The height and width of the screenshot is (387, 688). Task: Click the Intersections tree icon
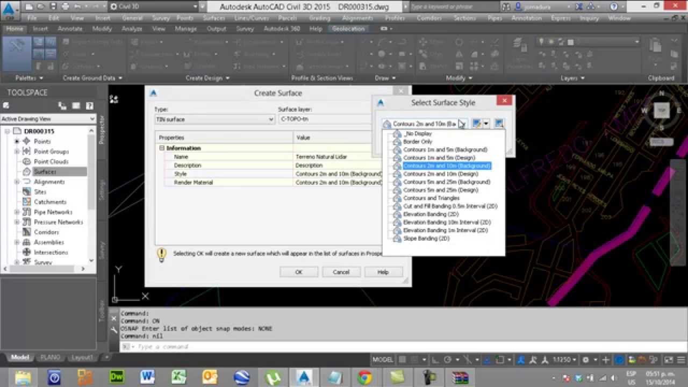click(26, 253)
